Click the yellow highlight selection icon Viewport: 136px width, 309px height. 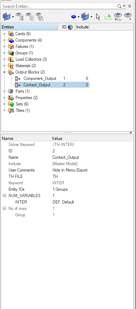[x=108, y=17]
